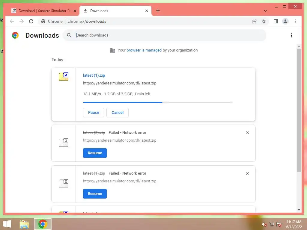Click the latest (2).zip source URL
Viewport: 307px width, 230px height.
120,140
